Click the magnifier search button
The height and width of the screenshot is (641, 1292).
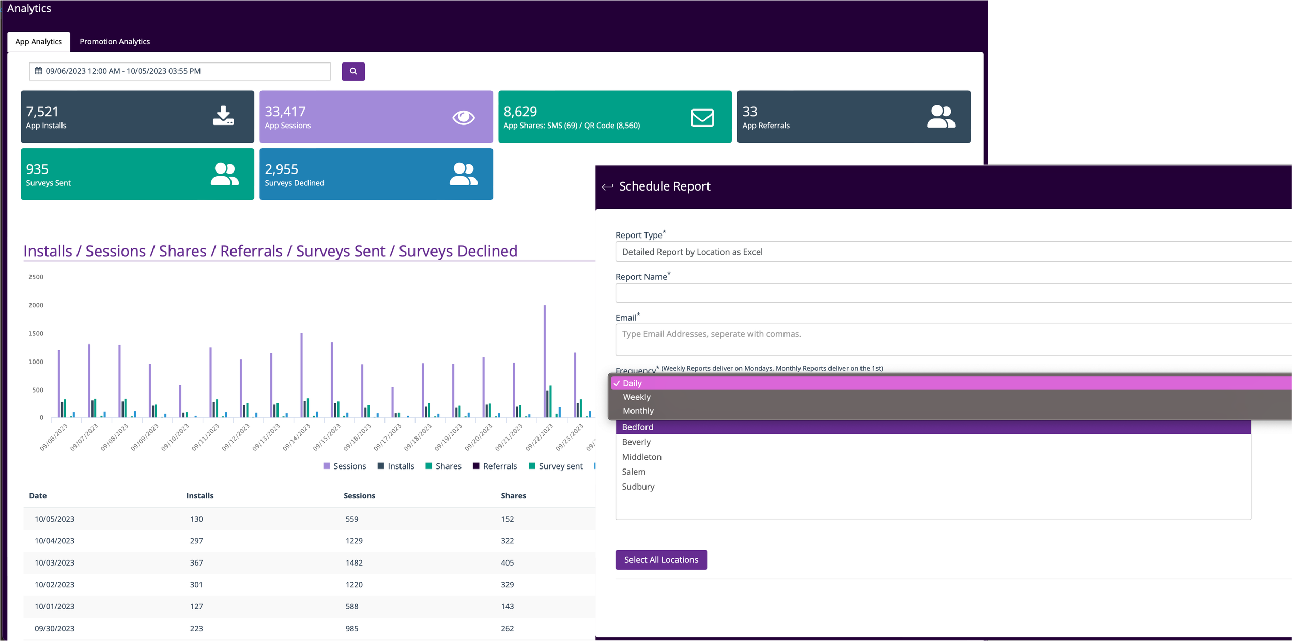353,71
